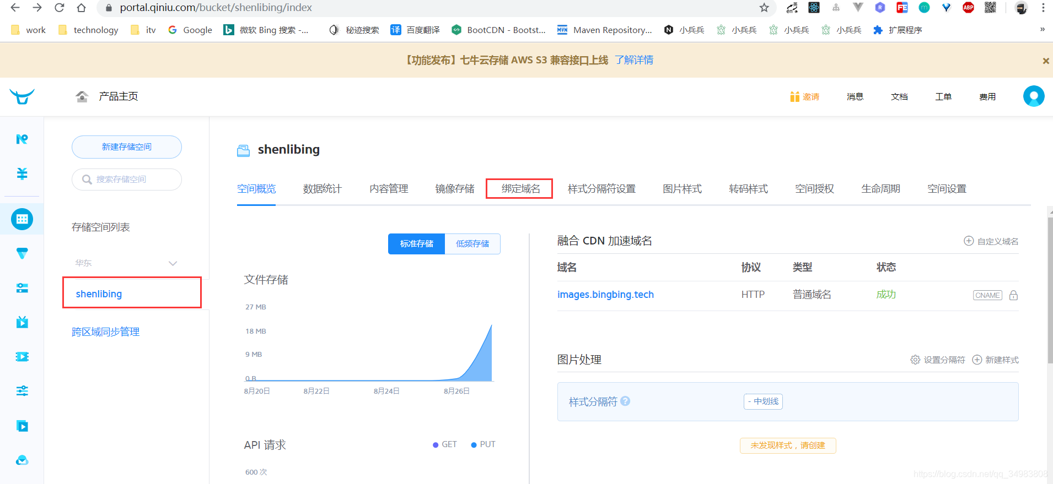Click the home icon beside 产品主页

click(x=82, y=97)
